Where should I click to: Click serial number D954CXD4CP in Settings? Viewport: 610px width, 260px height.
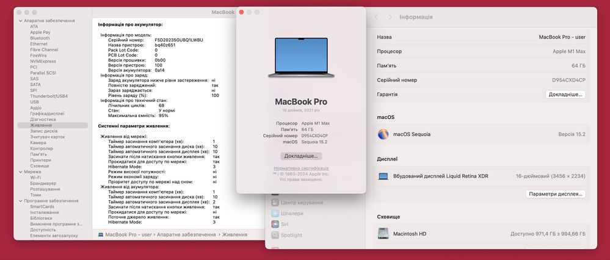pos(568,80)
